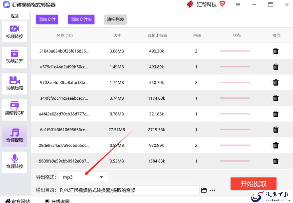The width and height of the screenshot is (293, 203).
Task: Click the 添加文件夹 button
Action: 81,19
